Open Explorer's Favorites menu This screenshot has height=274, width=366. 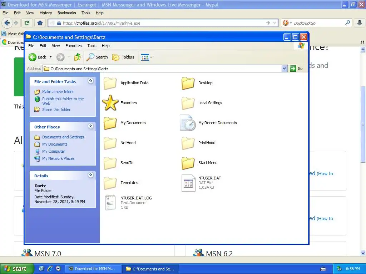(74, 46)
